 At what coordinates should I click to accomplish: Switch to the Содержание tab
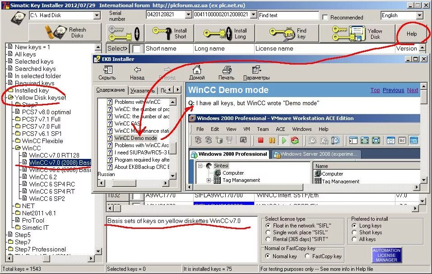point(111,90)
